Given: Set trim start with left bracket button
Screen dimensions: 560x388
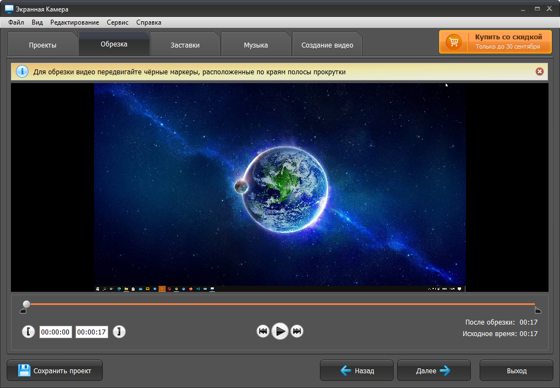Looking at the screenshot, I should pyautogui.click(x=28, y=332).
